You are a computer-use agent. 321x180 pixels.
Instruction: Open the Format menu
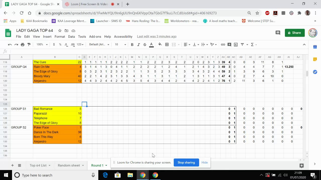tap(60, 36)
